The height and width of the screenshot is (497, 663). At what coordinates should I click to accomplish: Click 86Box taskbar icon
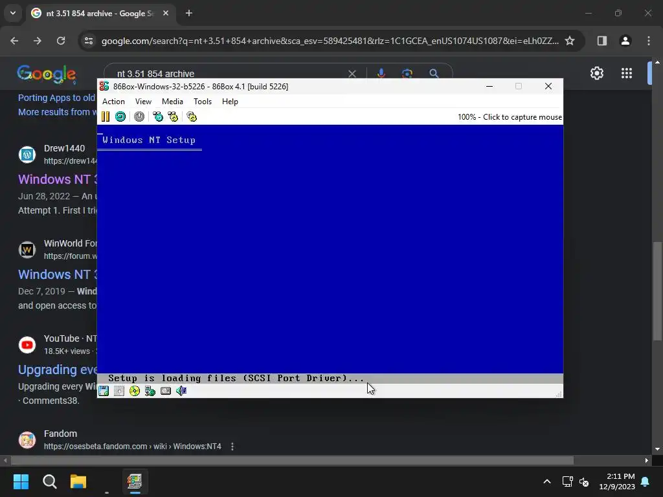[135, 481]
